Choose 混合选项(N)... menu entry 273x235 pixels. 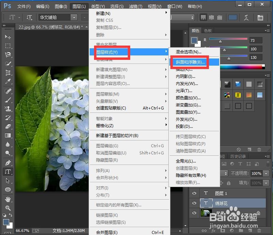194,52
